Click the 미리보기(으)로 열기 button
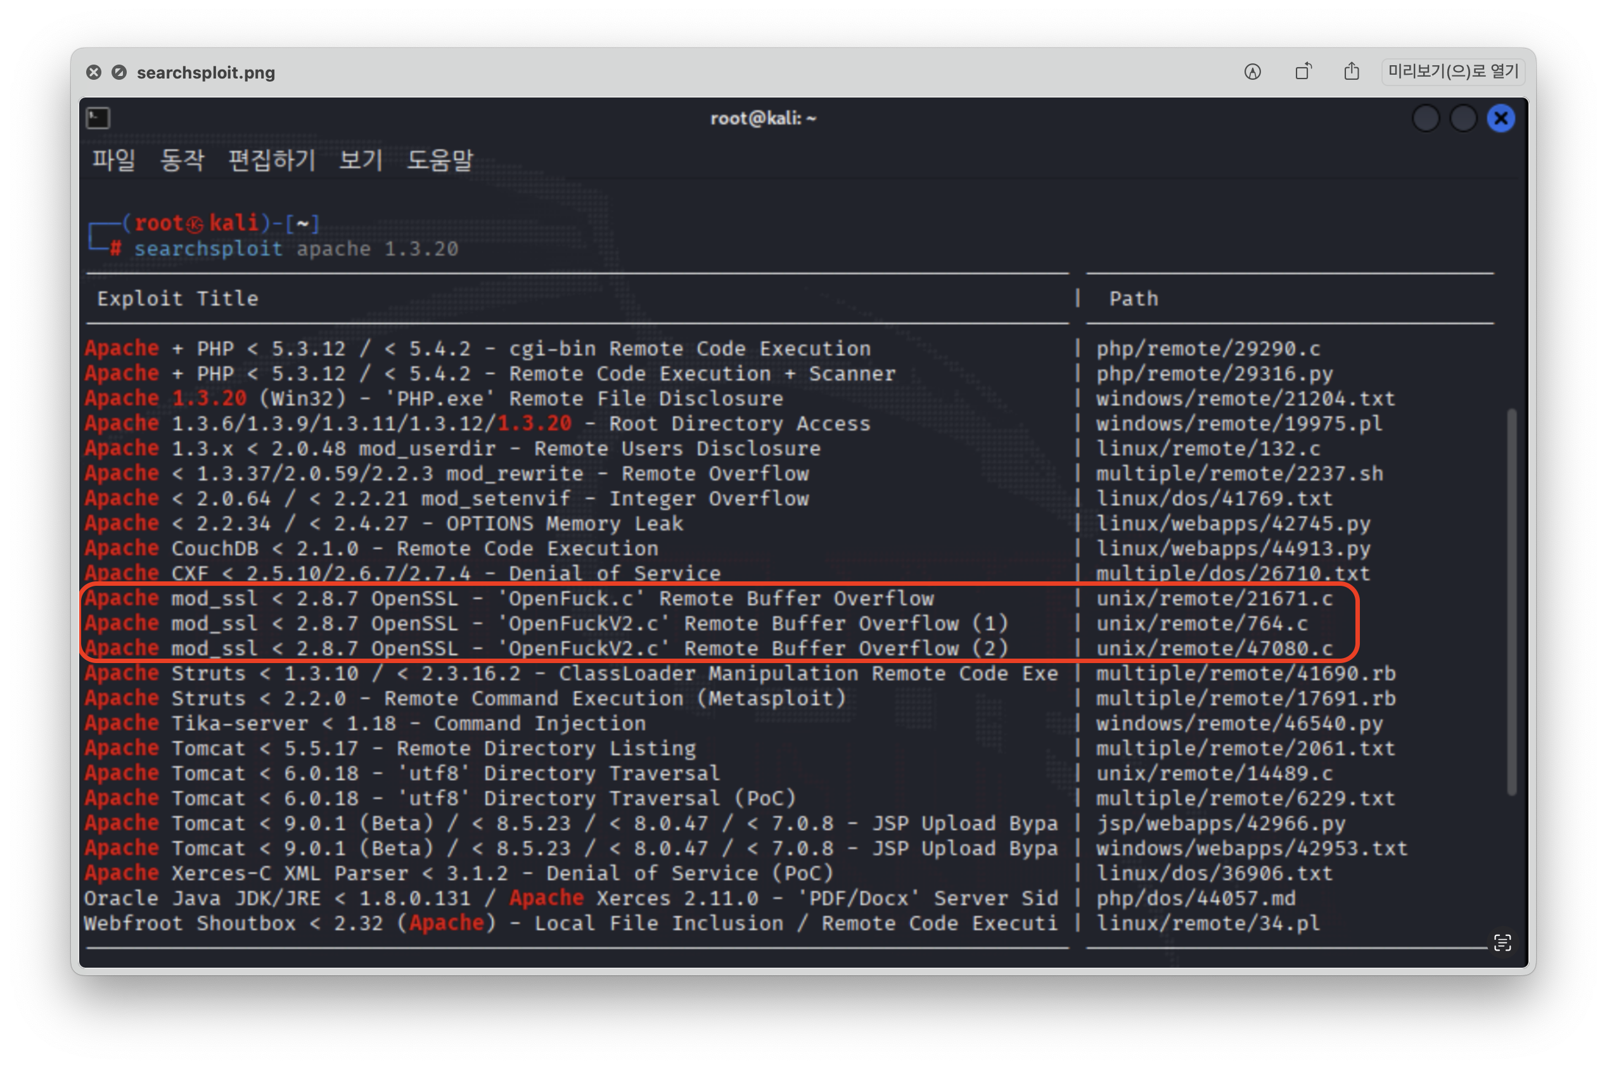The image size is (1607, 1069). click(1453, 72)
